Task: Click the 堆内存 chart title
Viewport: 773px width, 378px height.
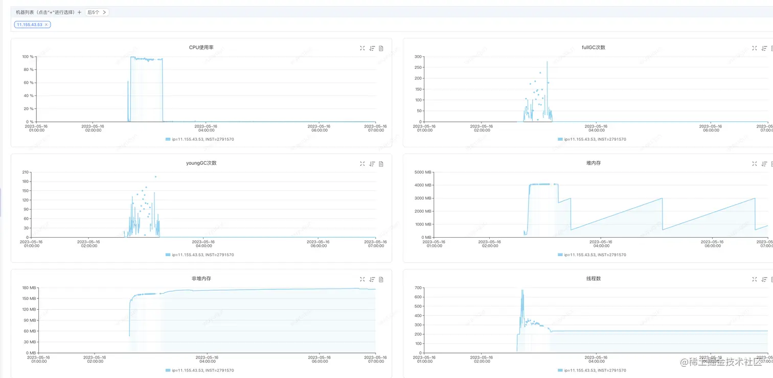Action: 594,163
